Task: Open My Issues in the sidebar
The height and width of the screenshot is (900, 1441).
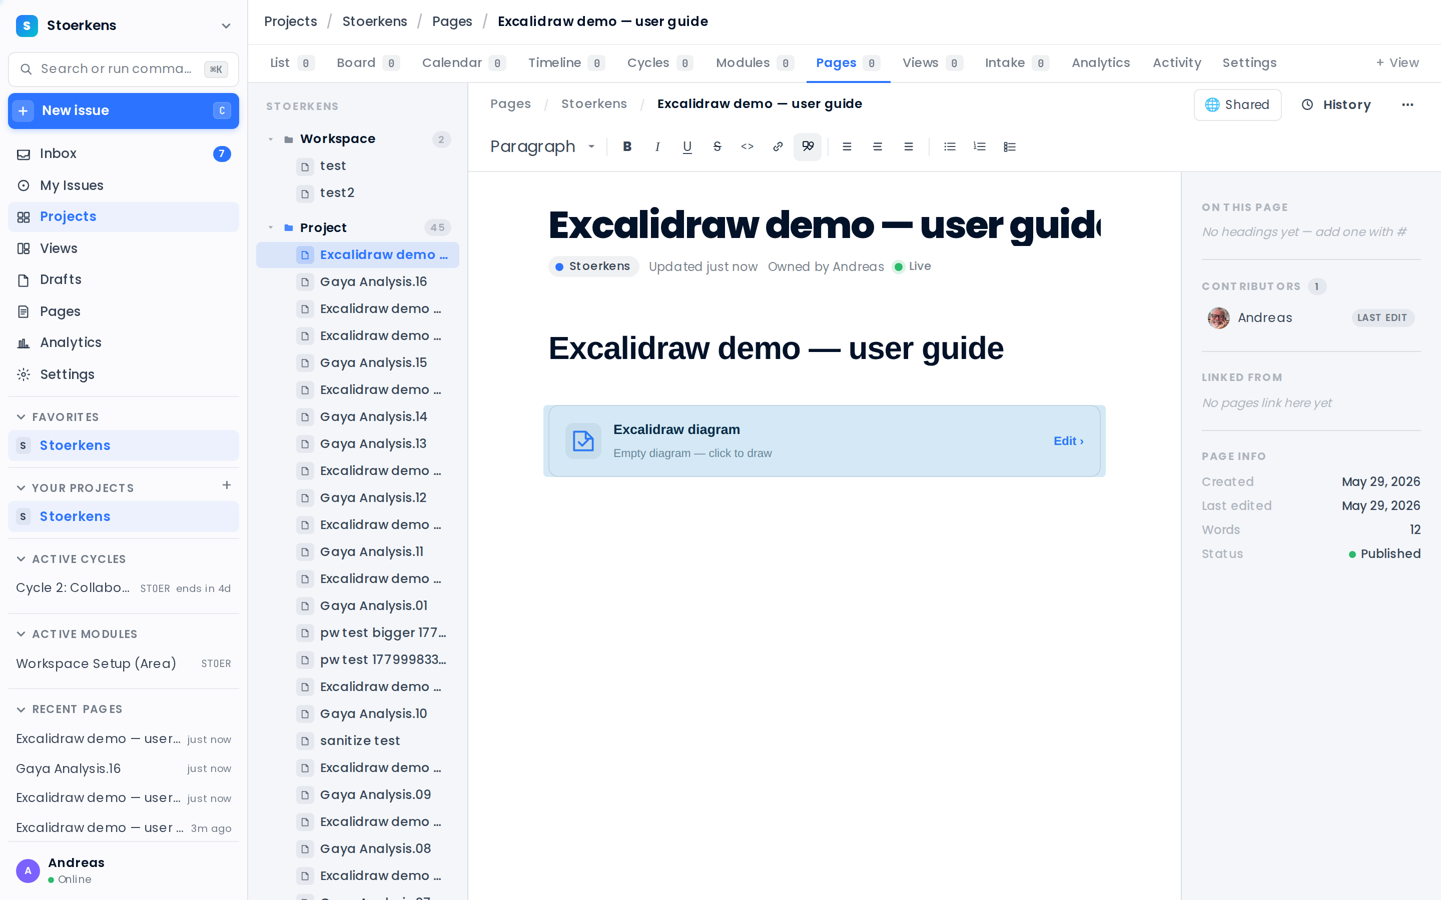Action: (x=123, y=185)
